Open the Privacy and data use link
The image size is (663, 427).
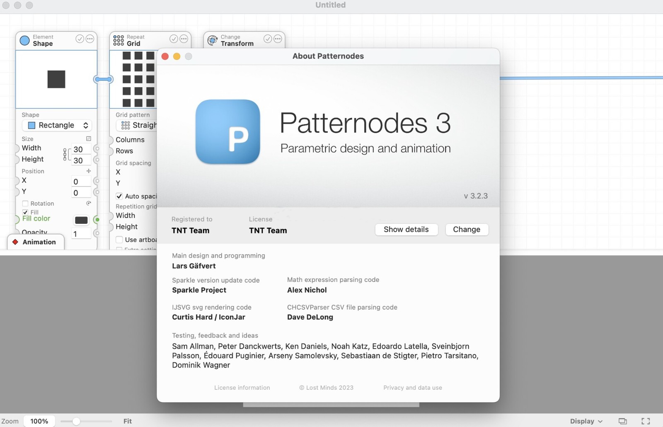point(413,388)
